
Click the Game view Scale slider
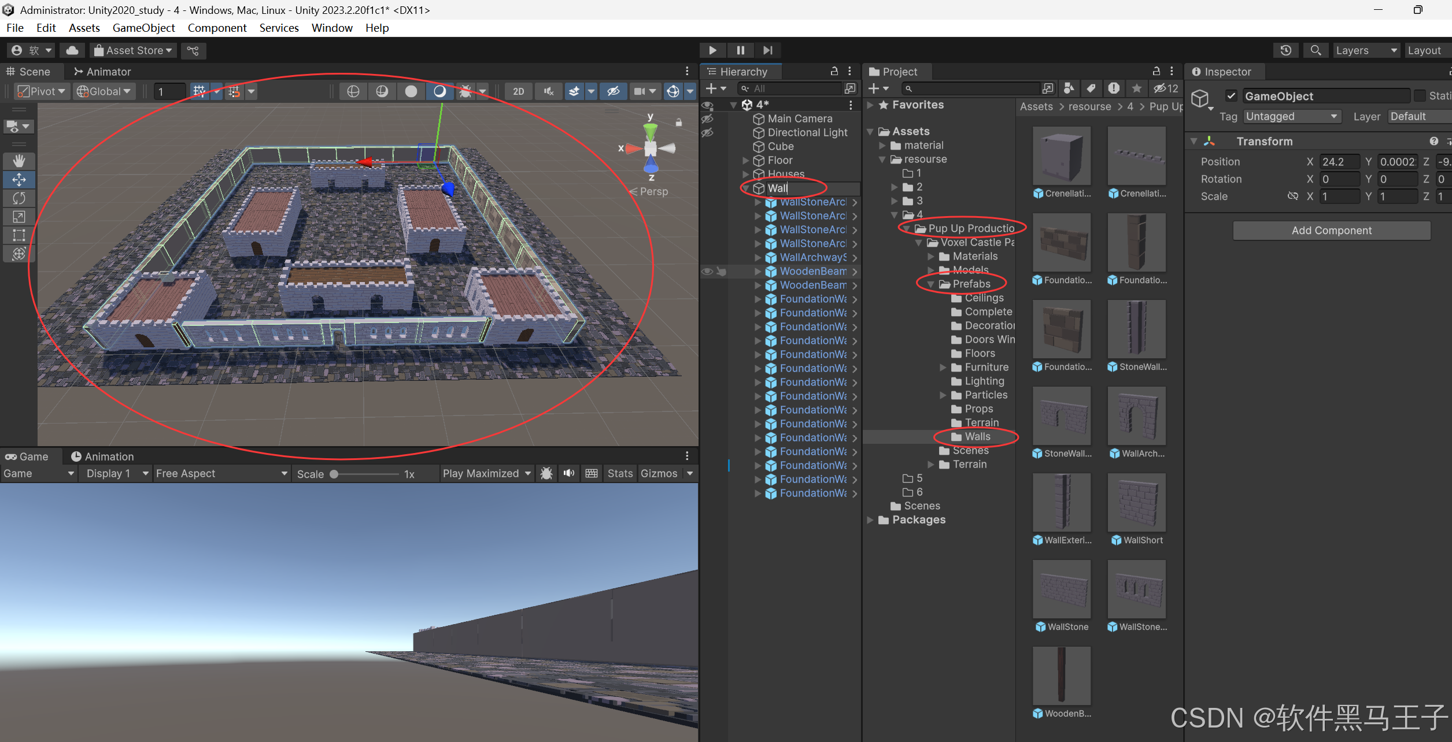click(364, 474)
